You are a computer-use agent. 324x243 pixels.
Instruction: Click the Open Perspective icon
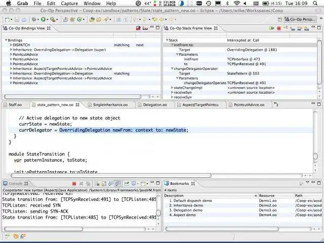tap(280, 19)
